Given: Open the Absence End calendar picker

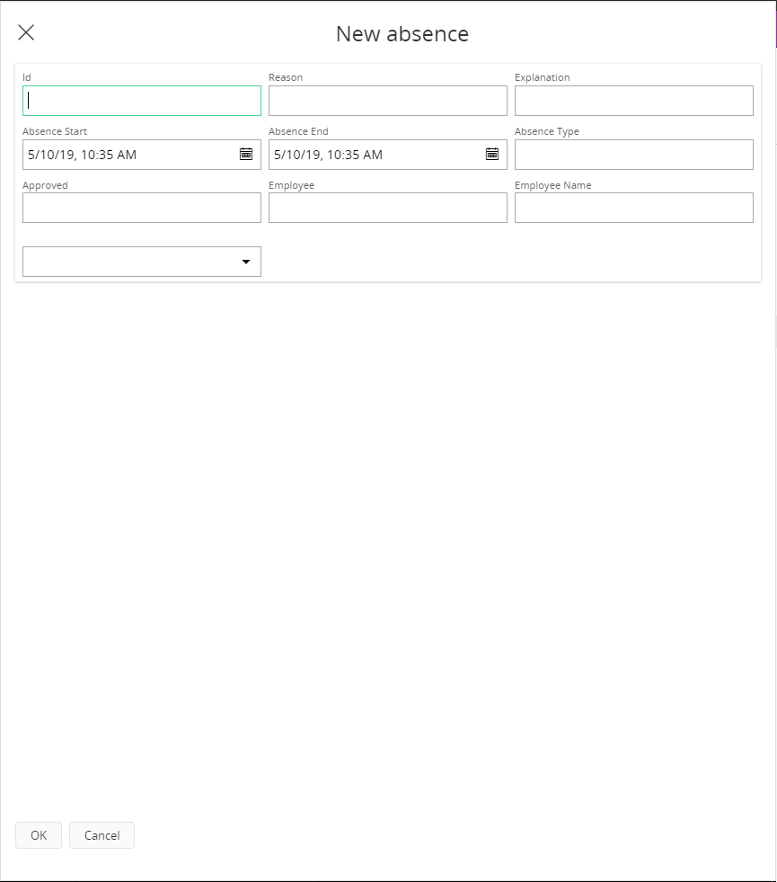Looking at the screenshot, I should click(492, 154).
